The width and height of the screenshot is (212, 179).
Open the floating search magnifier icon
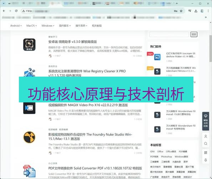coord(206,144)
